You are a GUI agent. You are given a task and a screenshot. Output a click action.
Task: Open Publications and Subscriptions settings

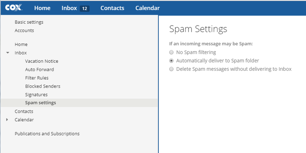[x=47, y=134]
